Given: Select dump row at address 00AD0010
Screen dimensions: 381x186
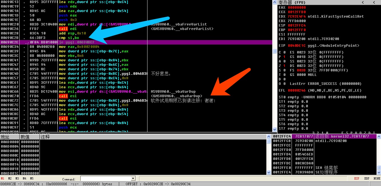Looking at the screenshot, I should 133,160.
